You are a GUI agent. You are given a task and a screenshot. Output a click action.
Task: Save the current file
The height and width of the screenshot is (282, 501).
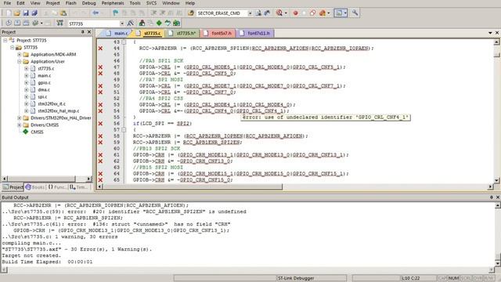coord(26,13)
